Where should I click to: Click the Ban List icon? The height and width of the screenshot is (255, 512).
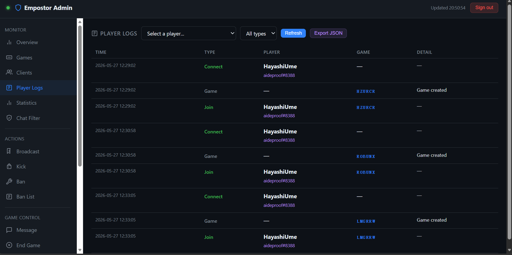coord(9,197)
